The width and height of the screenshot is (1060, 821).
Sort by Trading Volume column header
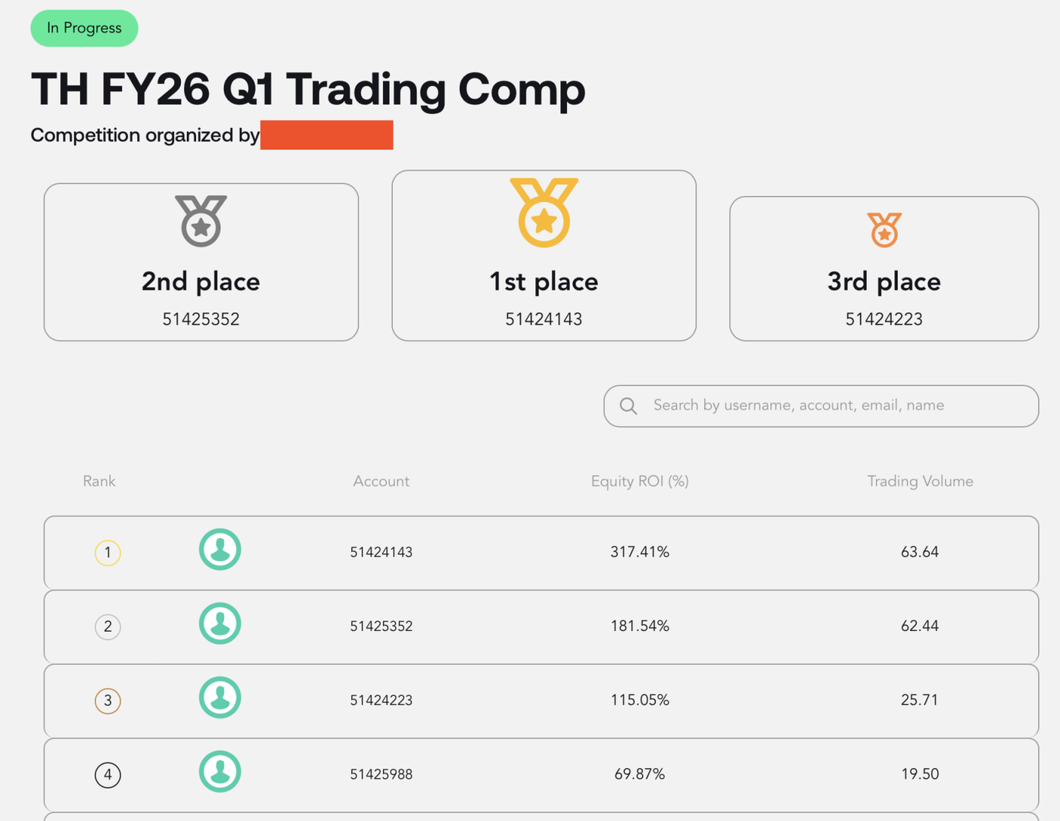pyautogui.click(x=920, y=481)
